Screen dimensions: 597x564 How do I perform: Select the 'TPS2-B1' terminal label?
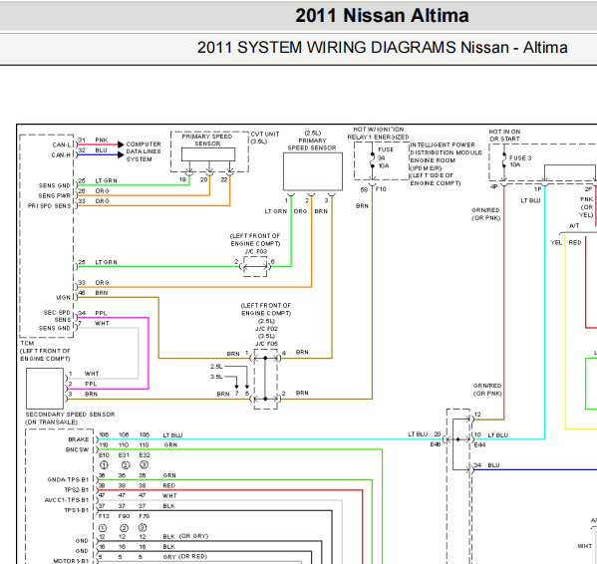76,490
